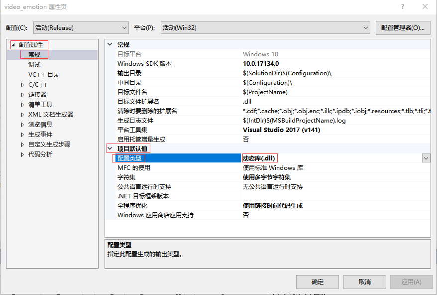Open the 配置类型 value dropdown arrow
This screenshot has width=437, height=295.
point(426,158)
